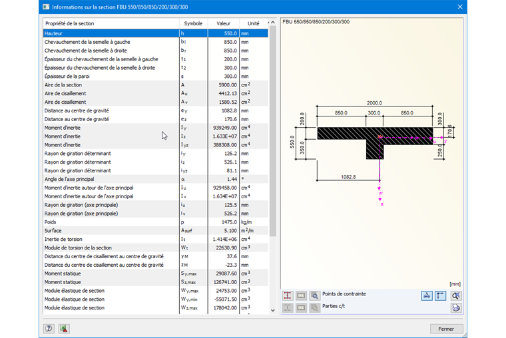Click the Valeur column header

tap(223, 23)
